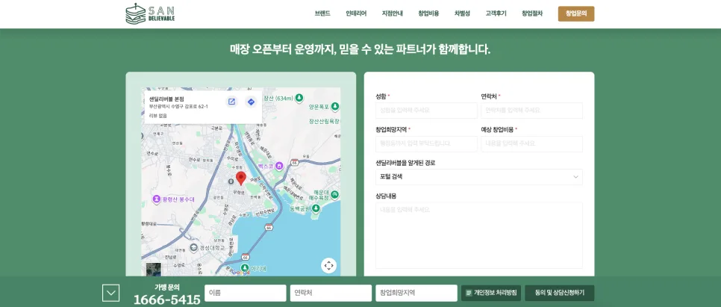Screen dimensions: 721x307
Task: Click the Google logo on the map
Action: [x=241, y=272]
